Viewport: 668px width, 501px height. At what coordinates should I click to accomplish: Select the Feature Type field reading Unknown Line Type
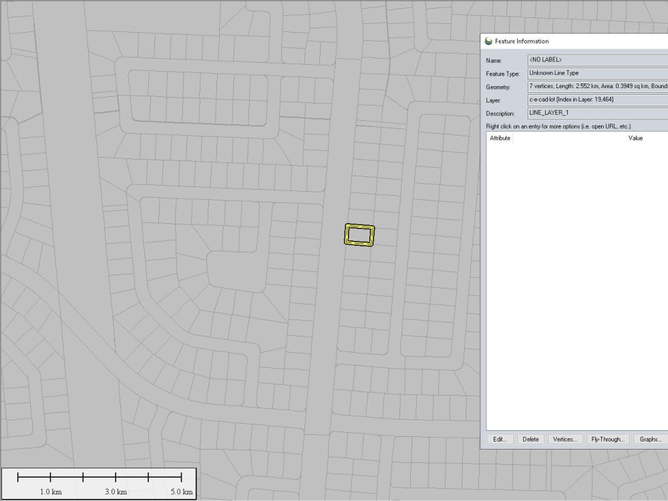(x=597, y=73)
